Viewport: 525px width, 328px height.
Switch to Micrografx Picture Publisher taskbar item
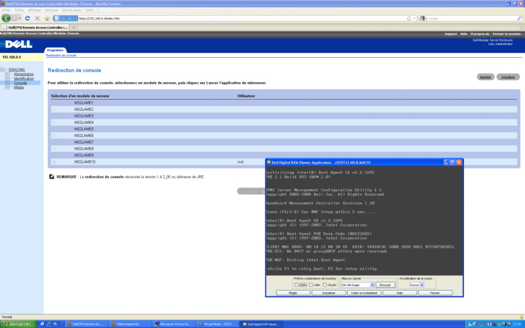pos(173,324)
